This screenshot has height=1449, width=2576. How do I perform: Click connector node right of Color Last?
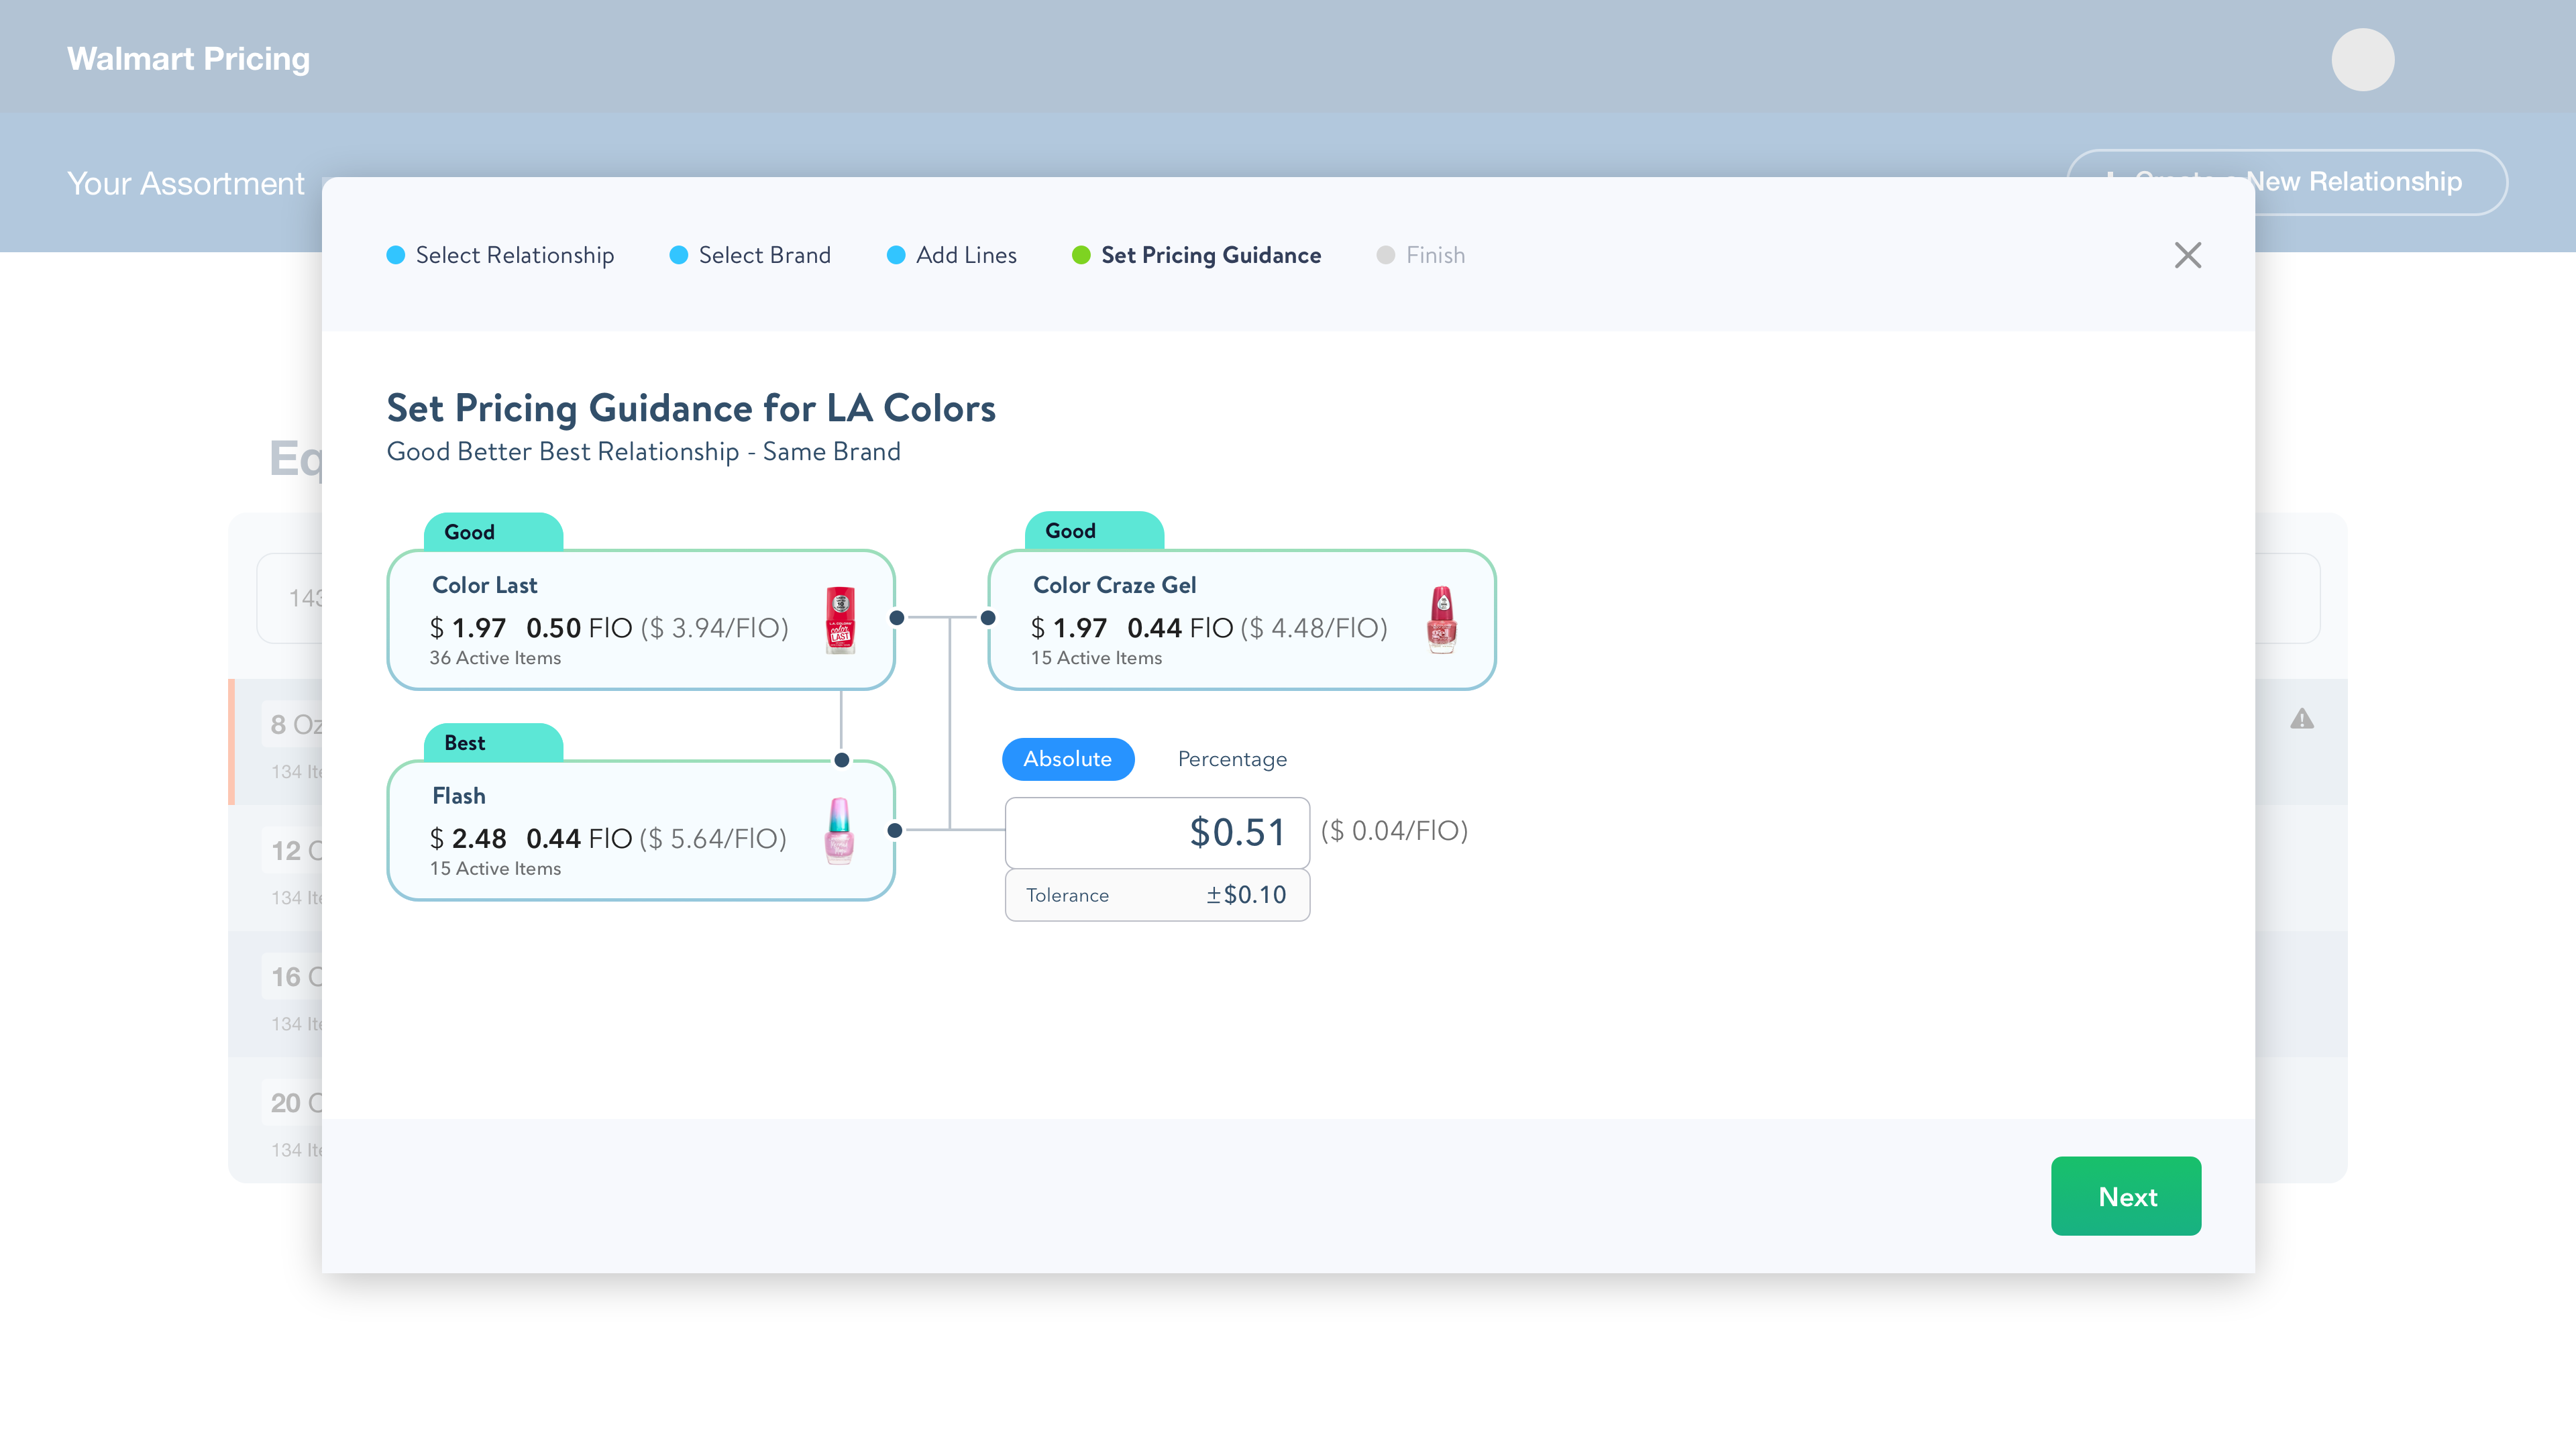pyautogui.click(x=897, y=618)
